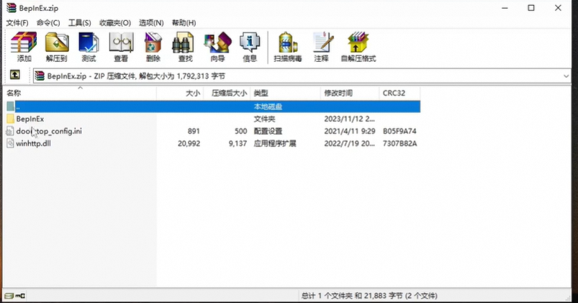Open the 选项(N) menu
Screen dimensions: 578x303
[x=151, y=23]
